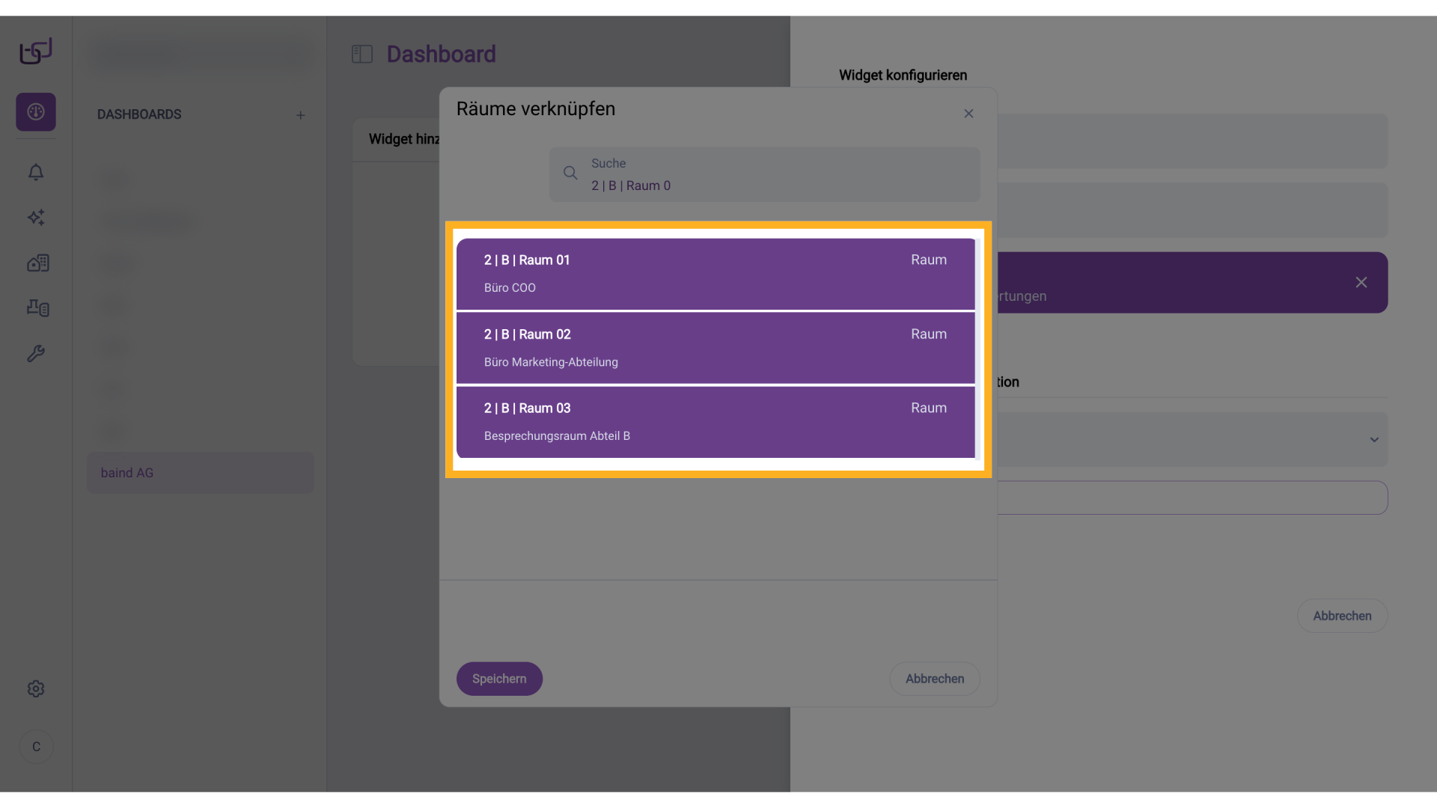Open notifications bell icon
This screenshot has height=808, width=1437.
point(36,173)
